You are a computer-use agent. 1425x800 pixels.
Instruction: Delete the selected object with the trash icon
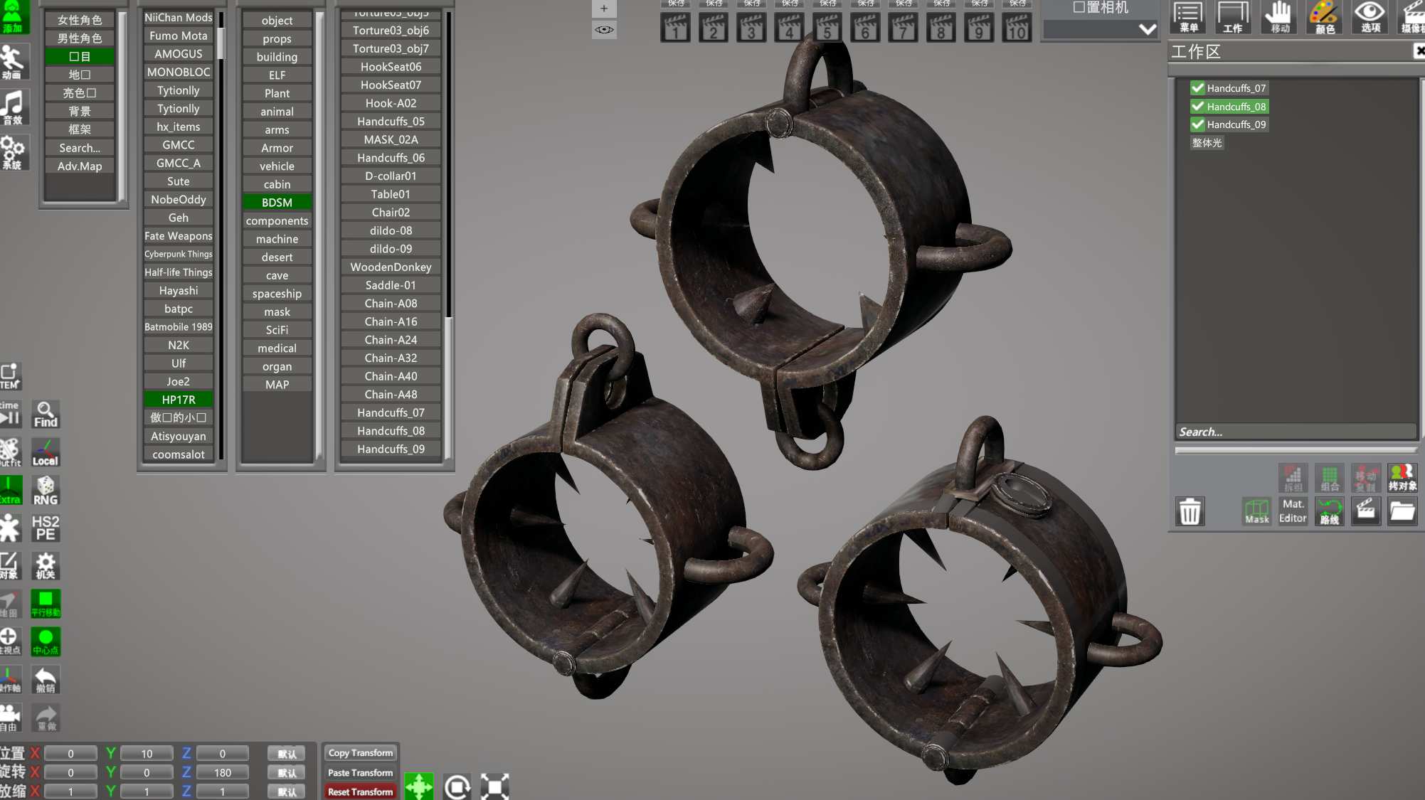[1190, 511]
